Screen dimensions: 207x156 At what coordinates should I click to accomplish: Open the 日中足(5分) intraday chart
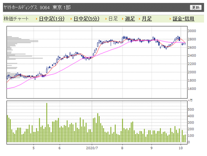(x=86, y=19)
